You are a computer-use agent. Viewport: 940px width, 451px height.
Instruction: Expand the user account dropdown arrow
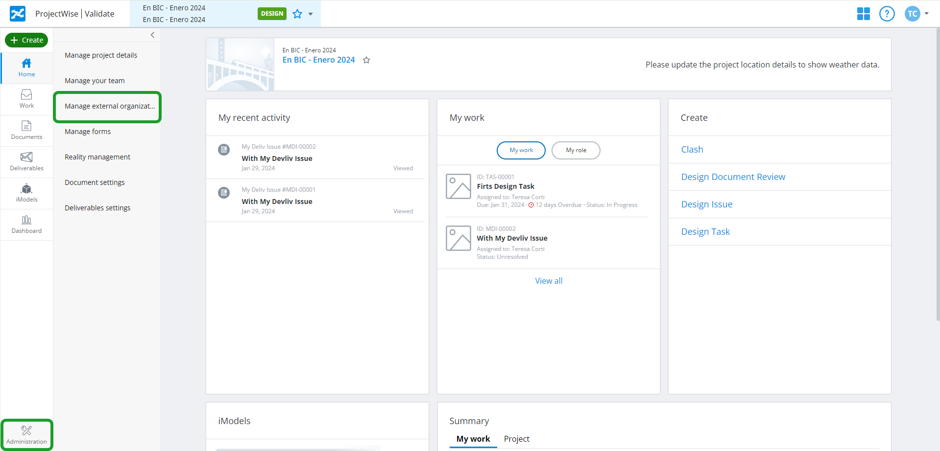(x=926, y=14)
